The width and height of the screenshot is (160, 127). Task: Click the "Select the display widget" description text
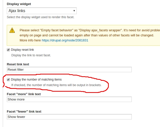point(40,17)
